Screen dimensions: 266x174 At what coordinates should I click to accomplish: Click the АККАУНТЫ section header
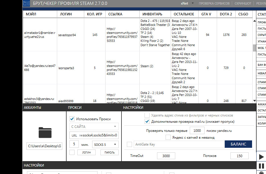point(32,107)
